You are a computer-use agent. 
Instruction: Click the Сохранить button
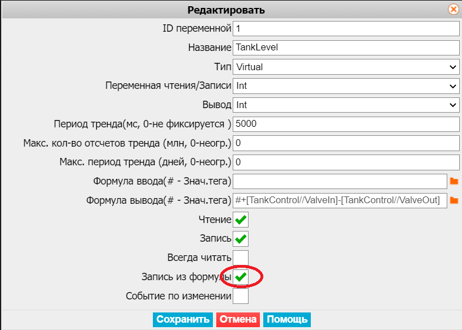[x=183, y=320]
